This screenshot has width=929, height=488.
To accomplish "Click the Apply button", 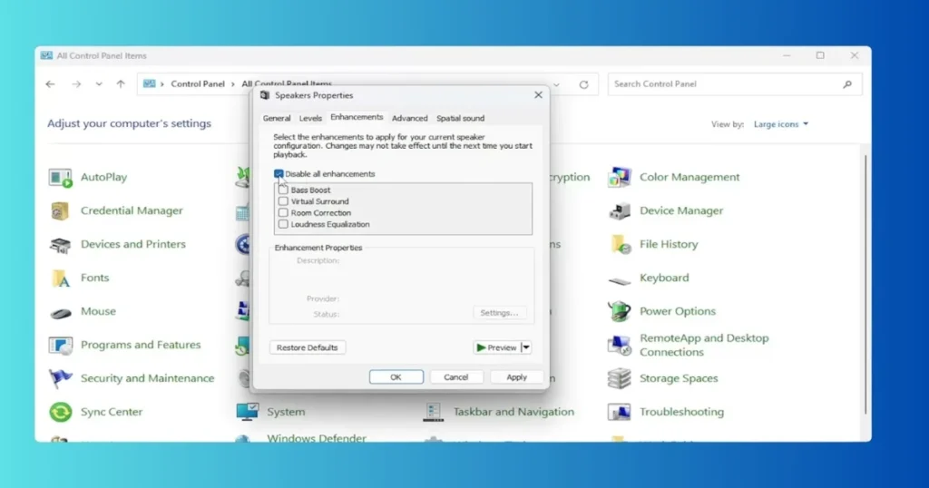I will (x=516, y=377).
